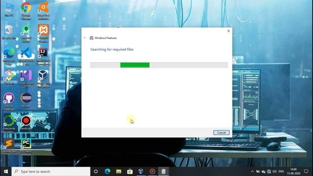Launch Anaconda Navigator shortcut
This screenshot has width=313, height=176.
tap(9, 124)
